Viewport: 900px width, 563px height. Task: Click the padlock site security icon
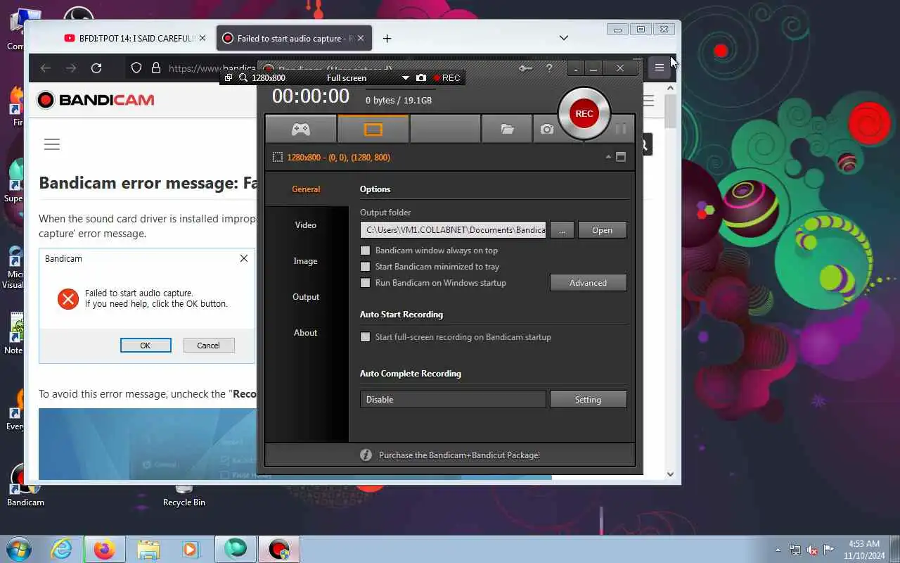[x=156, y=68]
